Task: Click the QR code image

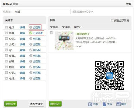Action: coord(110,75)
